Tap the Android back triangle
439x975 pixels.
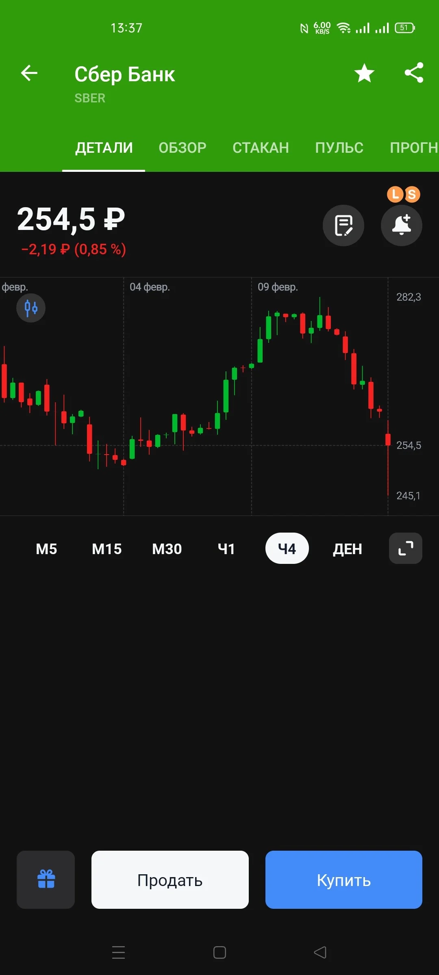click(320, 952)
